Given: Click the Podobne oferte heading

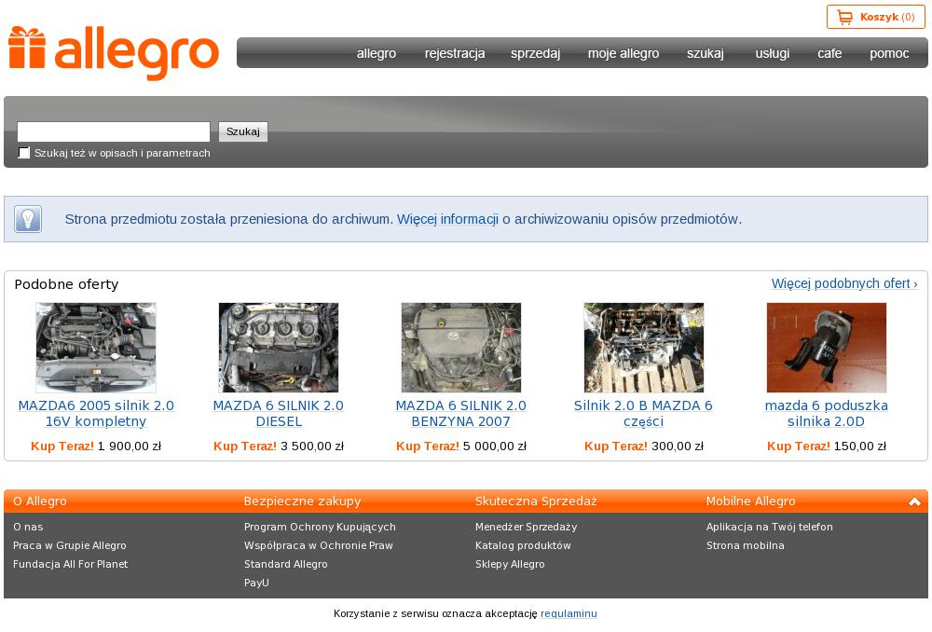Looking at the screenshot, I should [66, 284].
